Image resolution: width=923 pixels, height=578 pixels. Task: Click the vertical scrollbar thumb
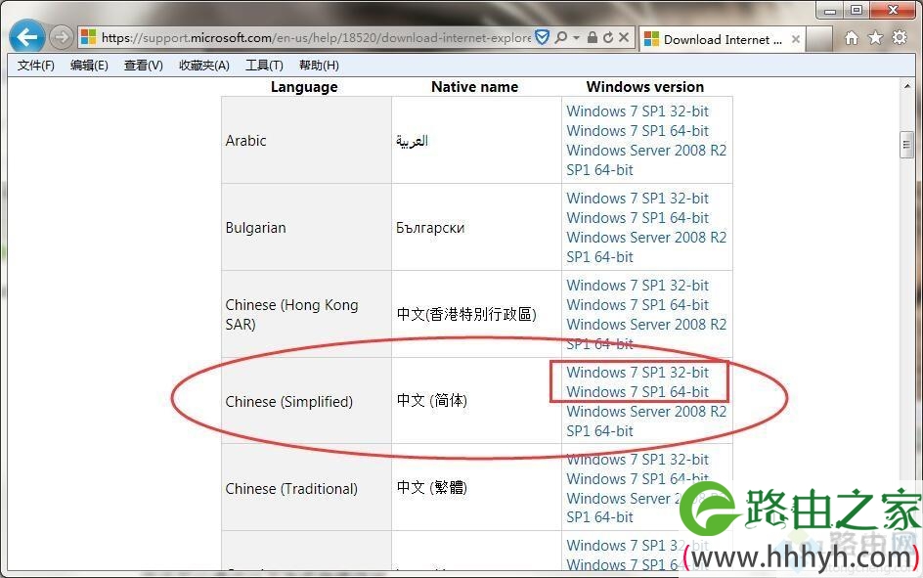[906, 145]
